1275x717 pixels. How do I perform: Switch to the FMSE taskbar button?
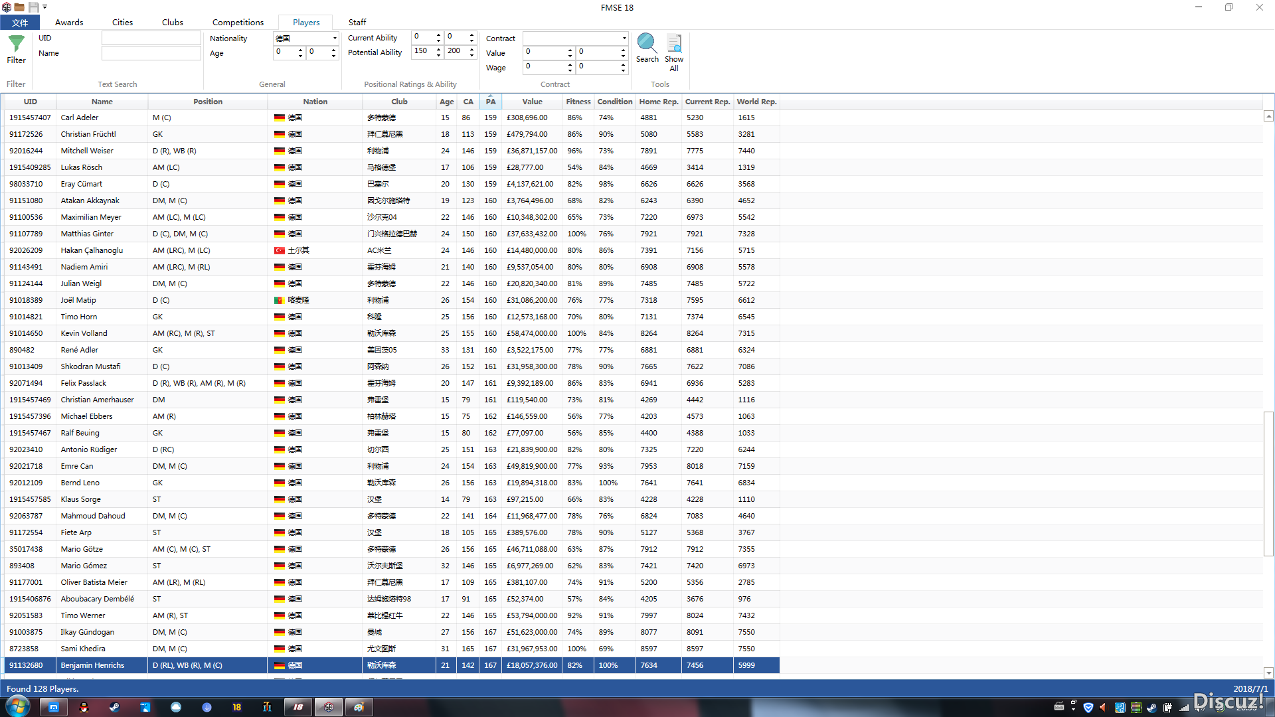(329, 707)
